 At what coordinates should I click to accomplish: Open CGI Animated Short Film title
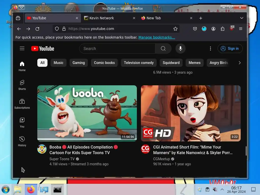click(193, 150)
